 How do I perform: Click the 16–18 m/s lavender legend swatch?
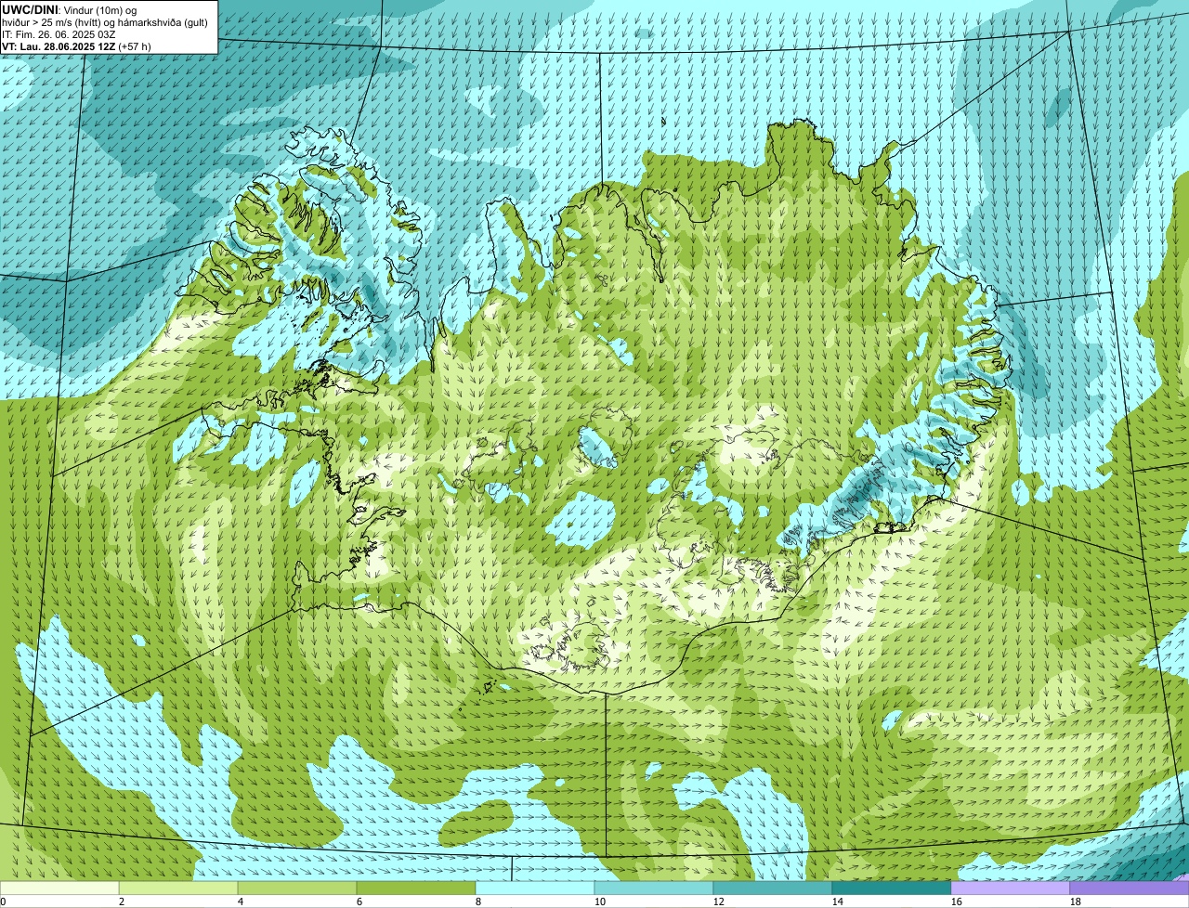1011,889
